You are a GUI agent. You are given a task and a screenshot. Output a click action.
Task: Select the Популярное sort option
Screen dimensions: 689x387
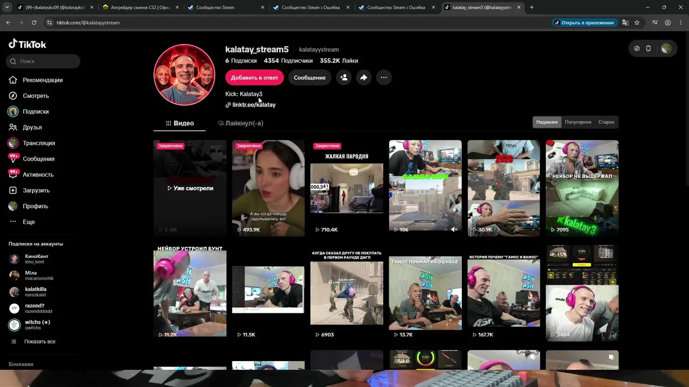pos(578,122)
